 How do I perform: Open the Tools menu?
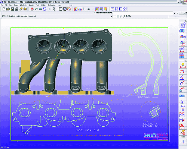click(37, 5)
